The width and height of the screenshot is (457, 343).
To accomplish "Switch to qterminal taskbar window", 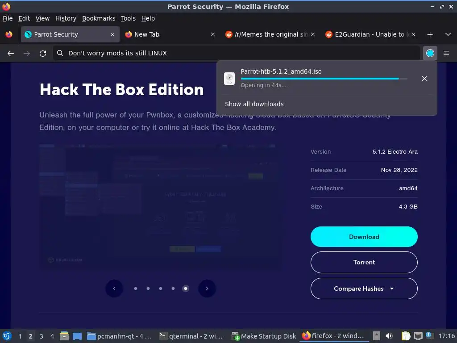I will 191,336.
